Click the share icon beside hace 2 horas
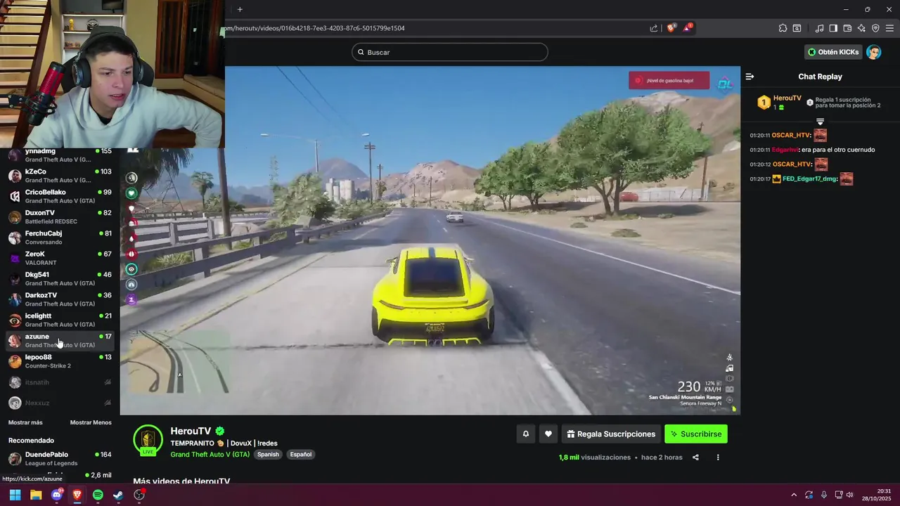 point(695,458)
